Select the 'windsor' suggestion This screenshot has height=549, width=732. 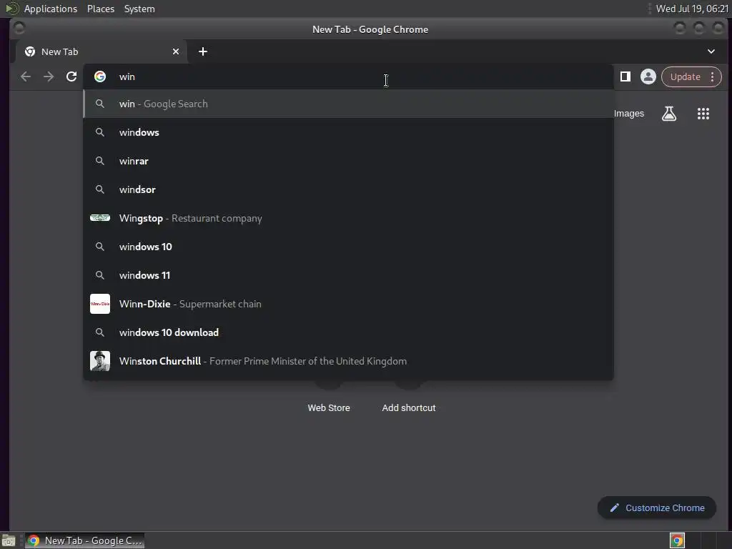click(x=348, y=189)
